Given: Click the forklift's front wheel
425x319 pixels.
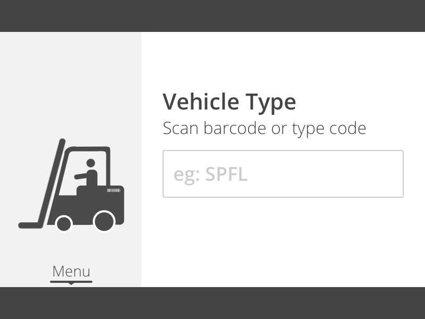Looking at the screenshot, I should coord(64,223).
